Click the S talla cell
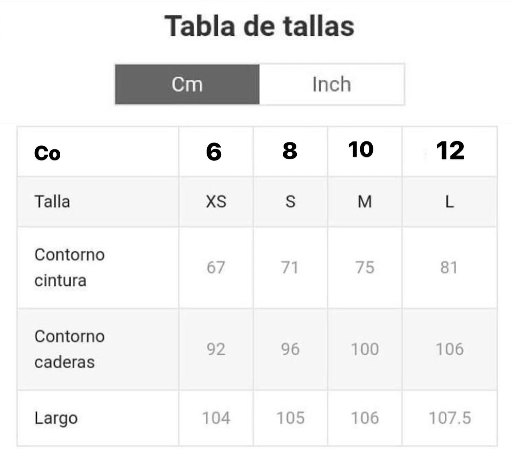 click(x=290, y=202)
